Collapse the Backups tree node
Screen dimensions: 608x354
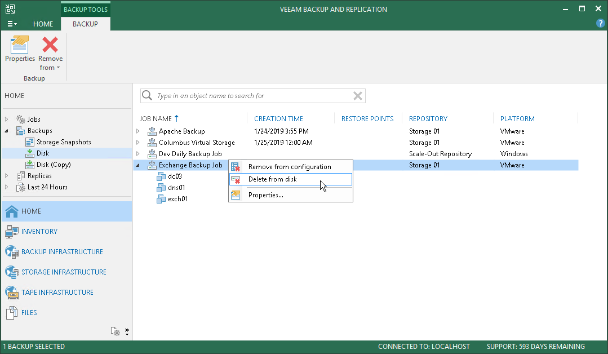[7, 131]
